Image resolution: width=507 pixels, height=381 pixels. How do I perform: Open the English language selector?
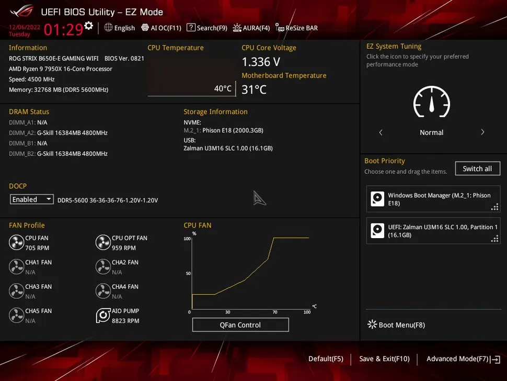click(x=119, y=28)
